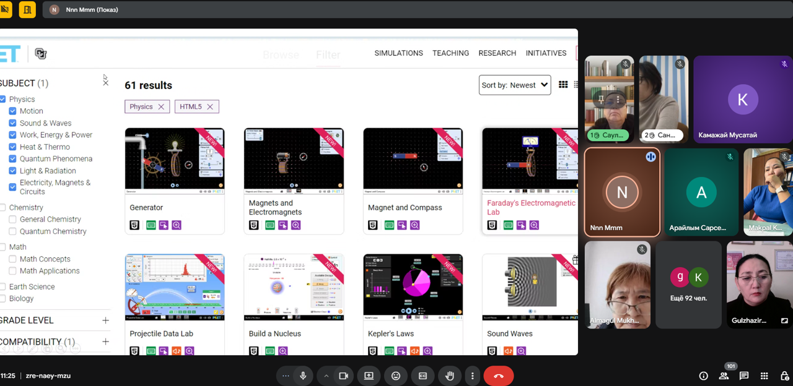The image size is (793, 386).
Task: Open the emoji reactions picker
Action: tap(396, 375)
